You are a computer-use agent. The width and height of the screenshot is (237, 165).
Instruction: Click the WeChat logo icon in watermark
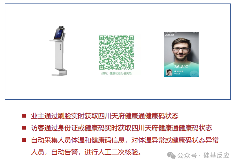pos(171,155)
